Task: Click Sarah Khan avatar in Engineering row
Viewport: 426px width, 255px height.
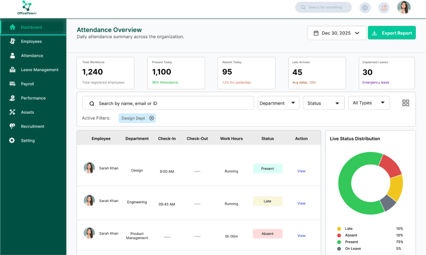Action: 89,201
